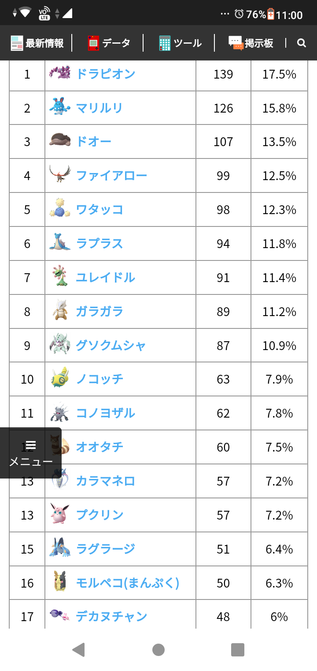This screenshot has height=671, width=317.
Task: Switch to the データ tab
Action: click(x=109, y=43)
